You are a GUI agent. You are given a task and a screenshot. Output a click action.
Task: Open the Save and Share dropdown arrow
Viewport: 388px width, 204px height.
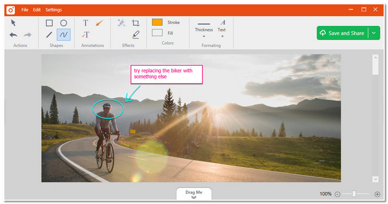374,33
